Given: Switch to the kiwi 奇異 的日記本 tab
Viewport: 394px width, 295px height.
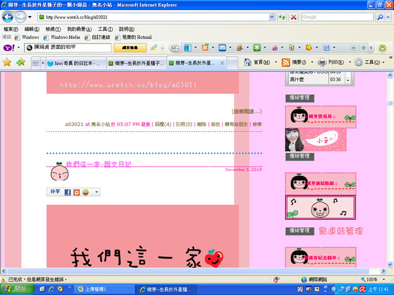Looking at the screenshot, I should [76, 63].
